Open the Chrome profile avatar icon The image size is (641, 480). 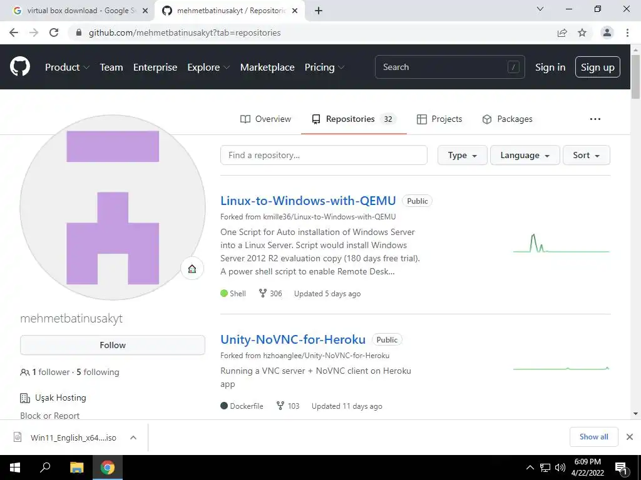(607, 32)
